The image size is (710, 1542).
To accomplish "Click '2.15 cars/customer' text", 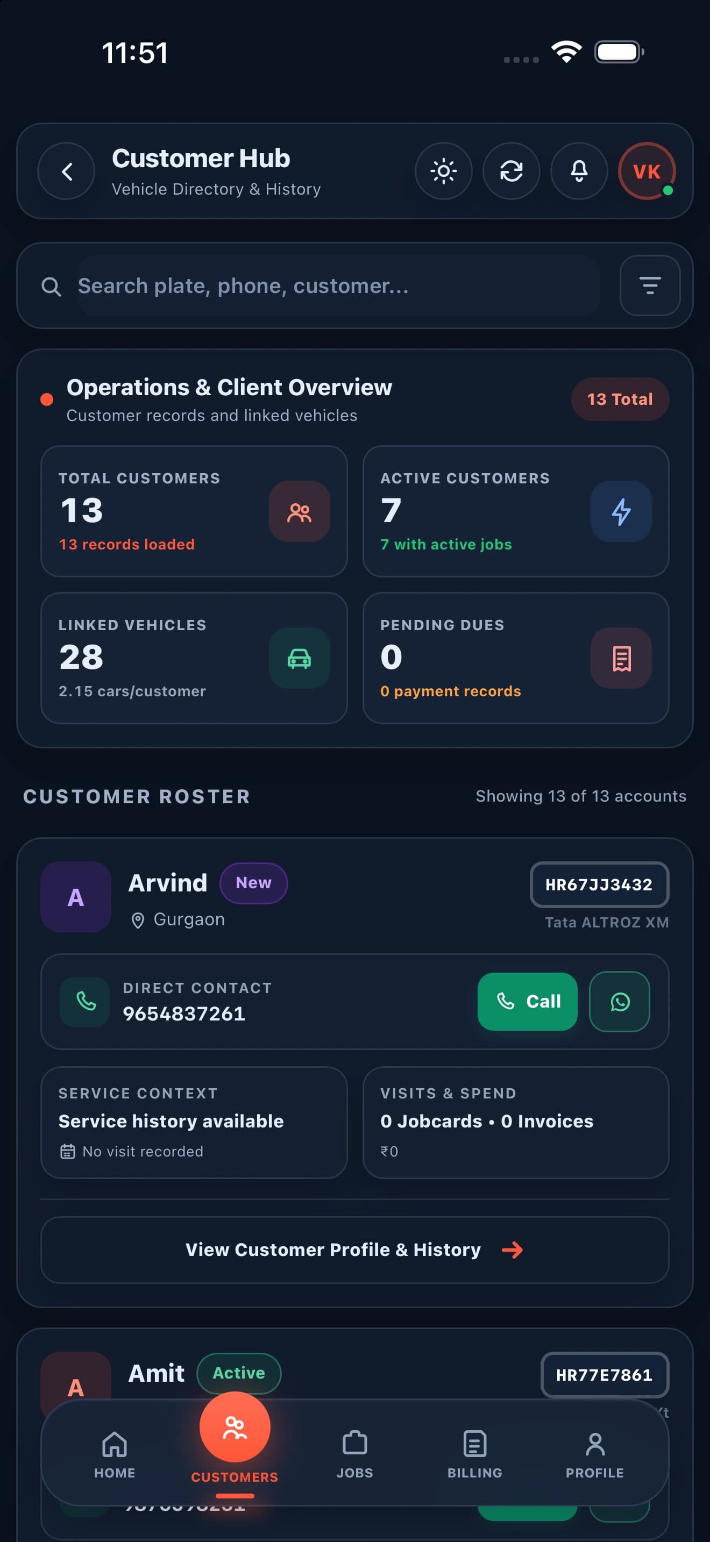I will tap(132, 691).
